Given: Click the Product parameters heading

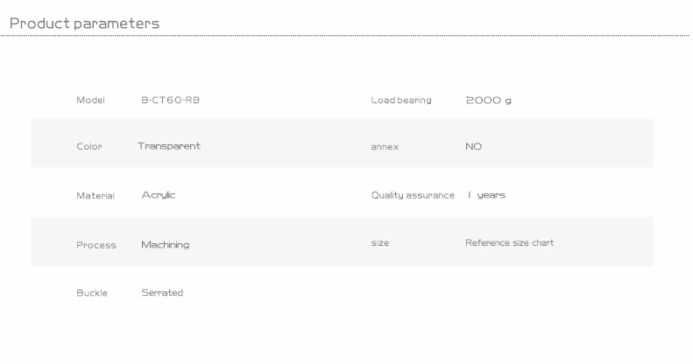Looking at the screenshot, I should 84,24.
